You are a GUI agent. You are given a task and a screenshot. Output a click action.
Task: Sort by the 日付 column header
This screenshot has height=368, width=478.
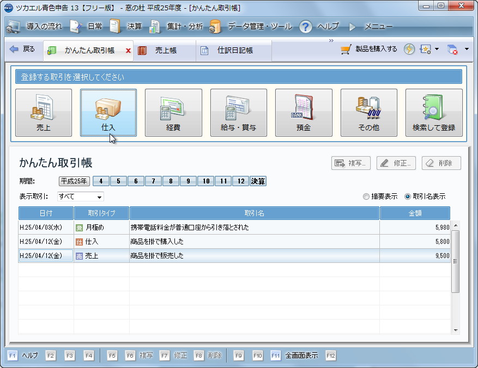[46, 213]
